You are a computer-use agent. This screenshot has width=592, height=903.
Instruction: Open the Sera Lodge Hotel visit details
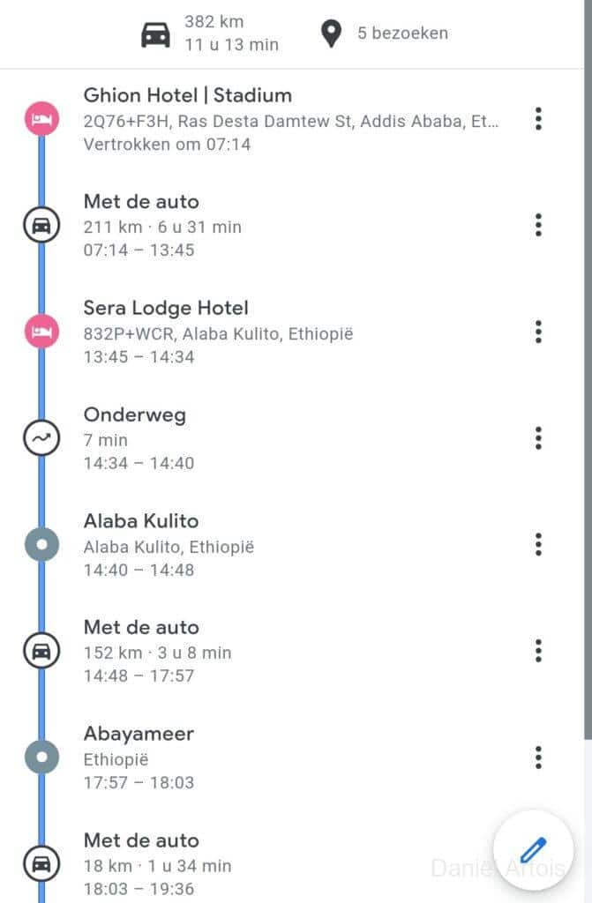coord(166,308)
